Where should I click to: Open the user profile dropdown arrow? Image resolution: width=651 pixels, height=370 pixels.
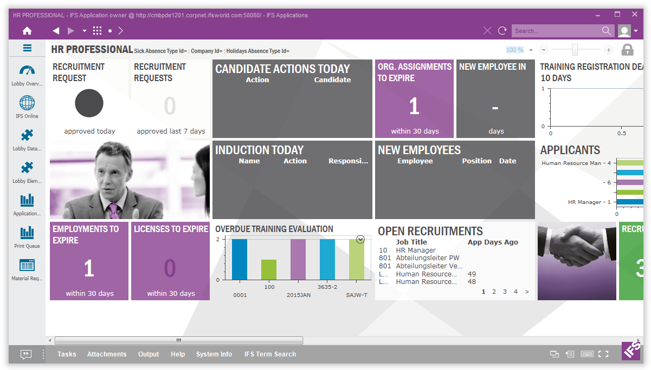(636, 31)
